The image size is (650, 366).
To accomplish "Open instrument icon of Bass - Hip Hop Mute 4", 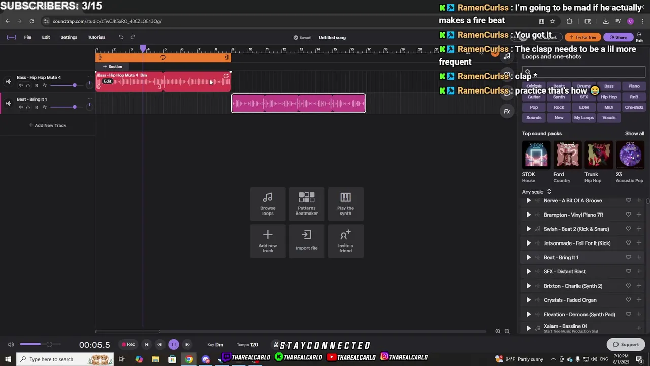I will coord(8,81).
